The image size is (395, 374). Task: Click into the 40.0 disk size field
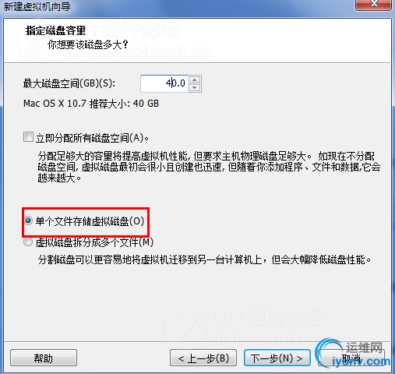[x=164, y=83]
